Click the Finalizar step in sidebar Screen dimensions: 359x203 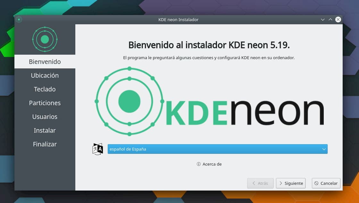click(45, 144)
